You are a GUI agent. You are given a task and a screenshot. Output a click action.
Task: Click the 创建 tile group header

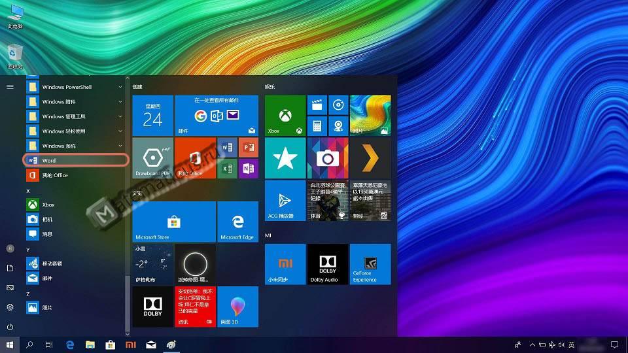137,87
